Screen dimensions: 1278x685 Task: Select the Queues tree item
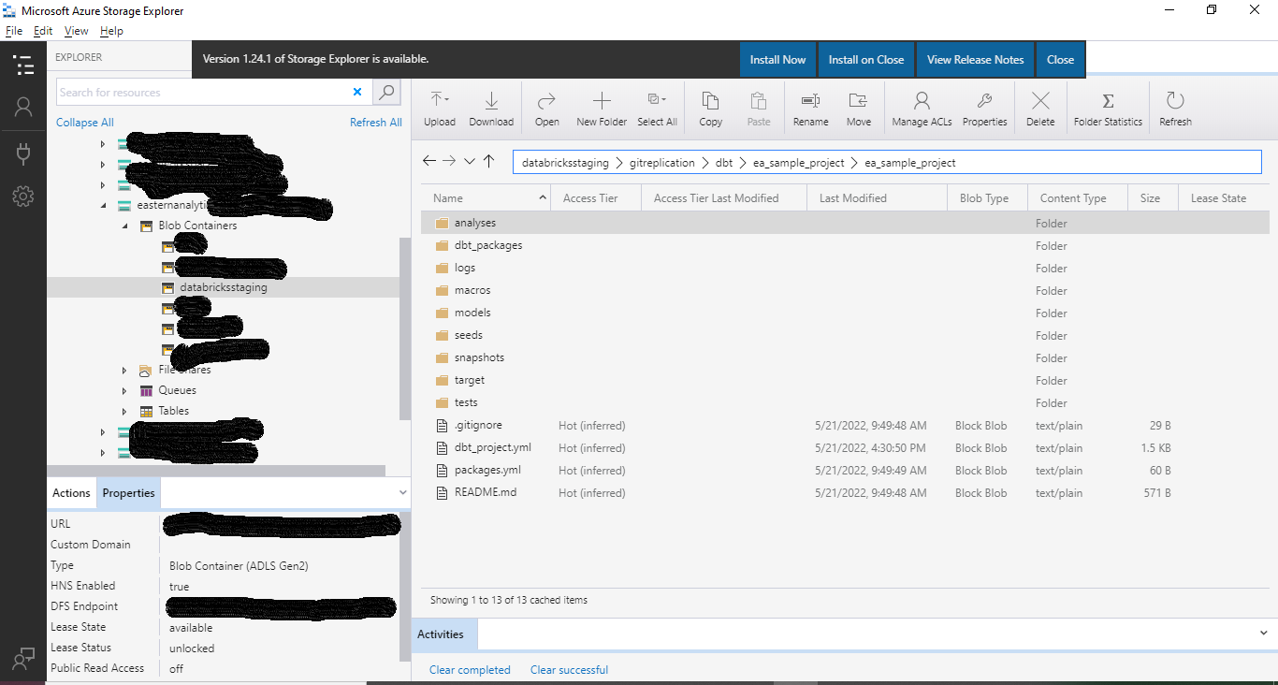click(177, 390)
